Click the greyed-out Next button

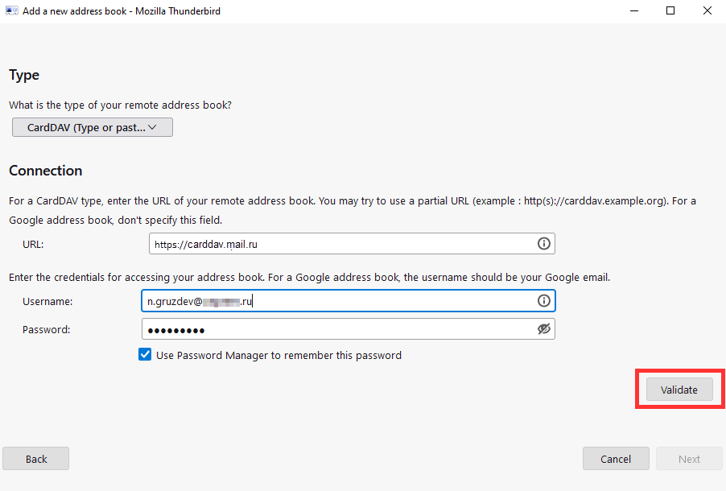(x=689, y=459)
